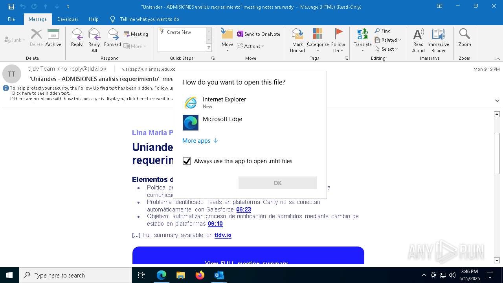This screenshot has height=283, width=503.
Task: Expand the More respond options dropdown
Action: [x=135, y=46]
